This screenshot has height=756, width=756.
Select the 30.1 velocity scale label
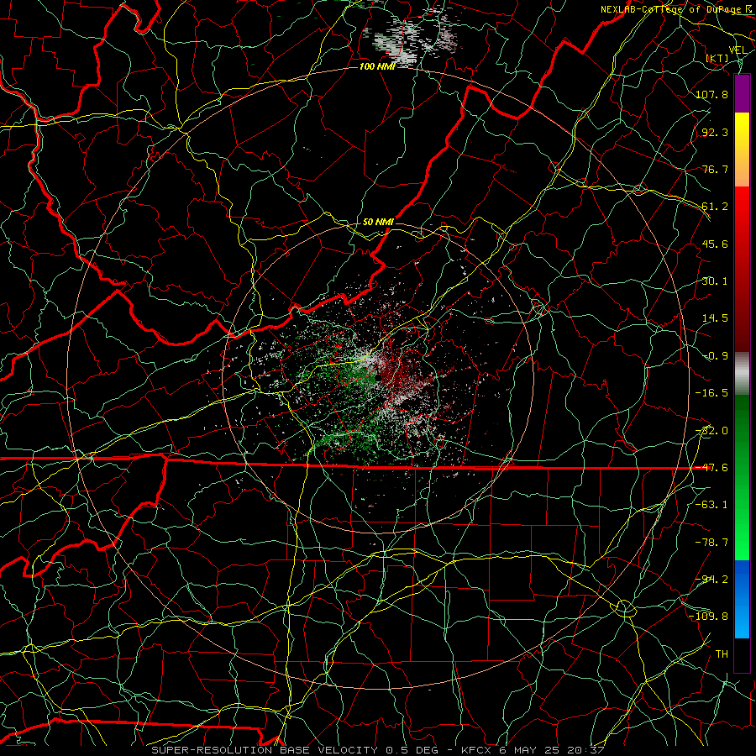pyautogui.click(x=715, y=281)
